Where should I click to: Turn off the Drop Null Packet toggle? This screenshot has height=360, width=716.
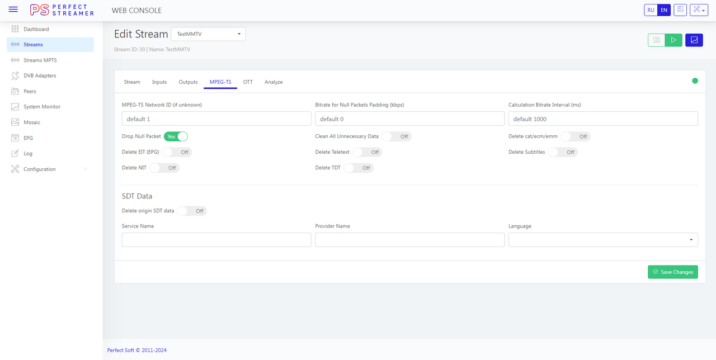(x=176, y=136)
